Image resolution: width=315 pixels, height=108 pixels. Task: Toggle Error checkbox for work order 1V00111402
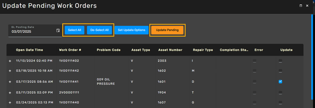(x=255, y=61)
